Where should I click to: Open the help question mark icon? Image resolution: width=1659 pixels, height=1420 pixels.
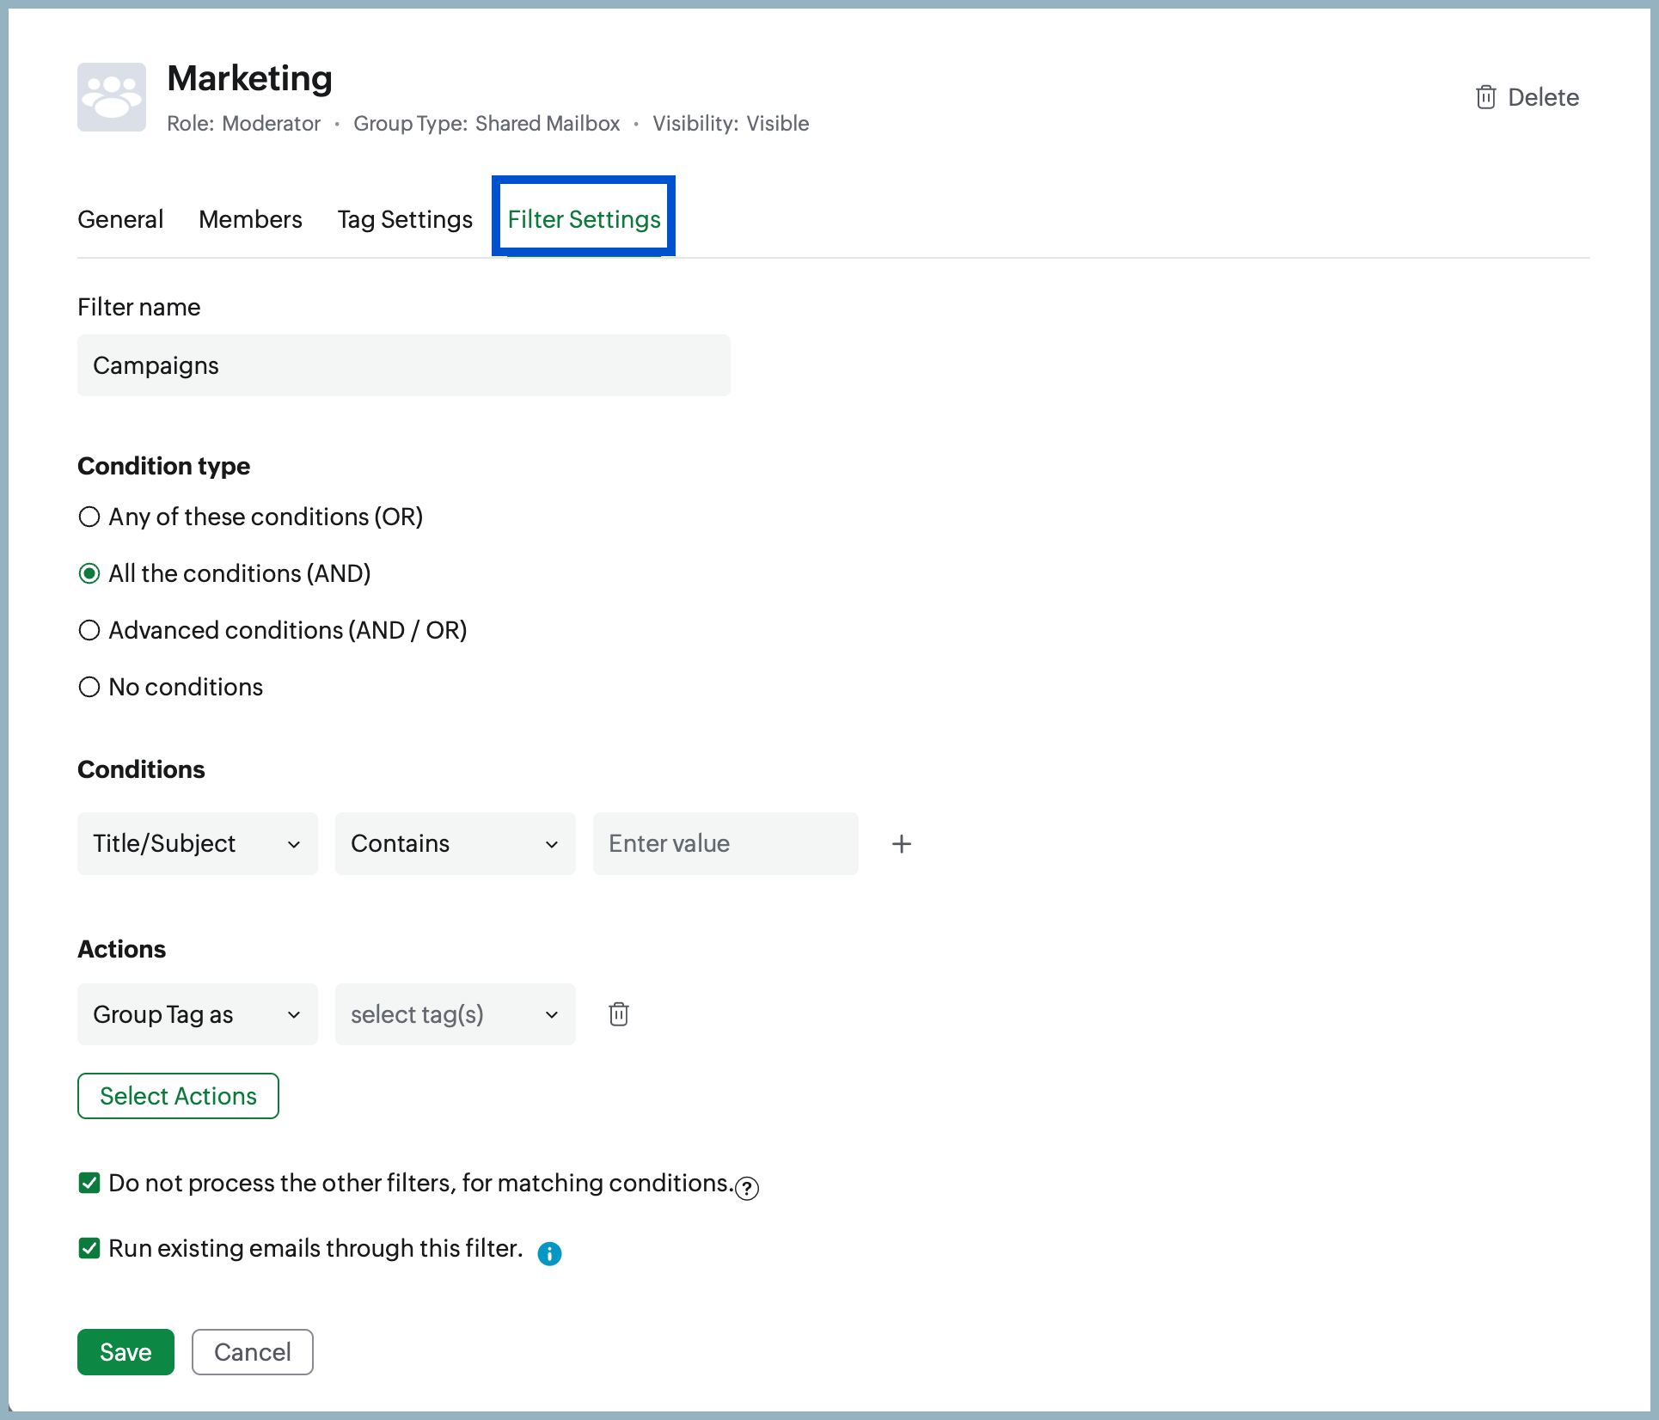747,1188
